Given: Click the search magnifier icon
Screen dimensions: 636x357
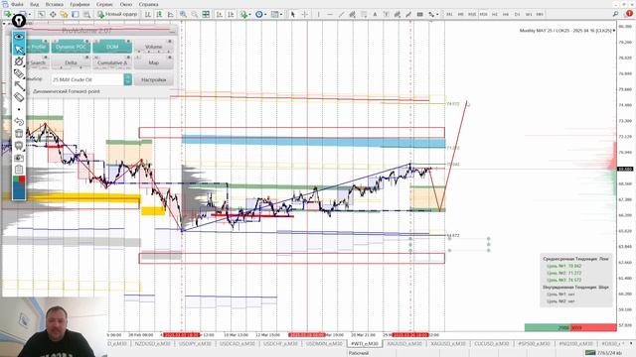Looking at the screenshot, I should point(616,14).
